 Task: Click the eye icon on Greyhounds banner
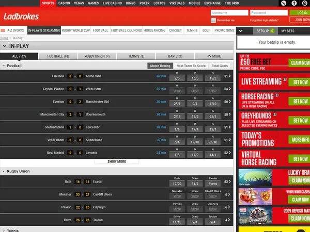(275, 114)
